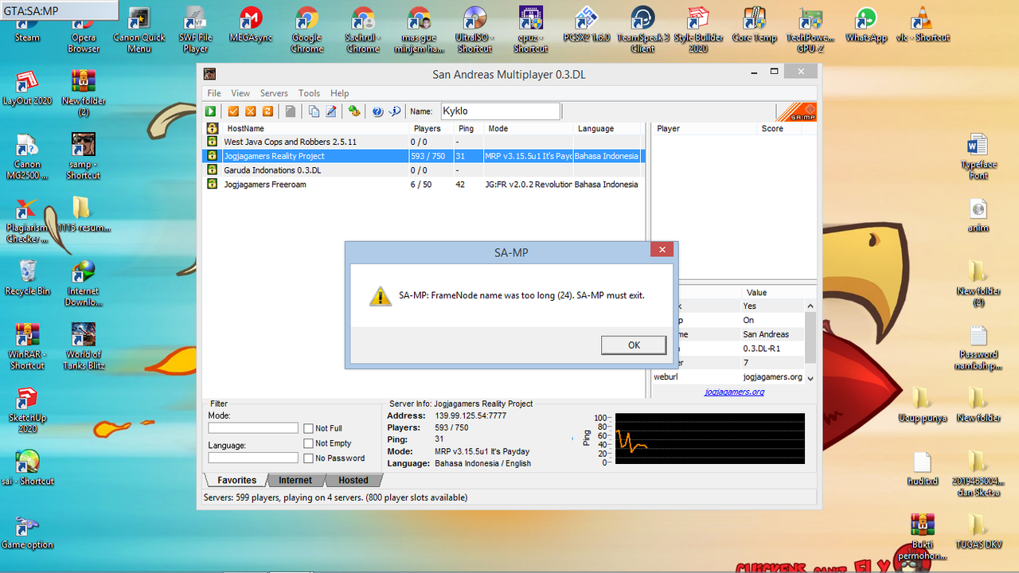
Task: Click the About info icon in toolbar
Action: pos(394,111)
